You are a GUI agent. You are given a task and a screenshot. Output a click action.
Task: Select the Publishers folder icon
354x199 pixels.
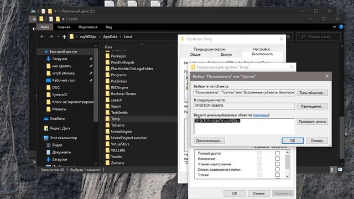click(x=107, y=81)
